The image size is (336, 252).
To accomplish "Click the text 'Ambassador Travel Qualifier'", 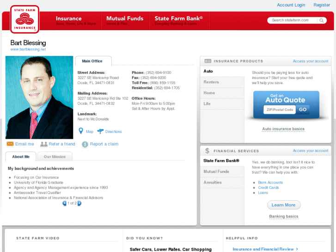I will click(37, 193).
